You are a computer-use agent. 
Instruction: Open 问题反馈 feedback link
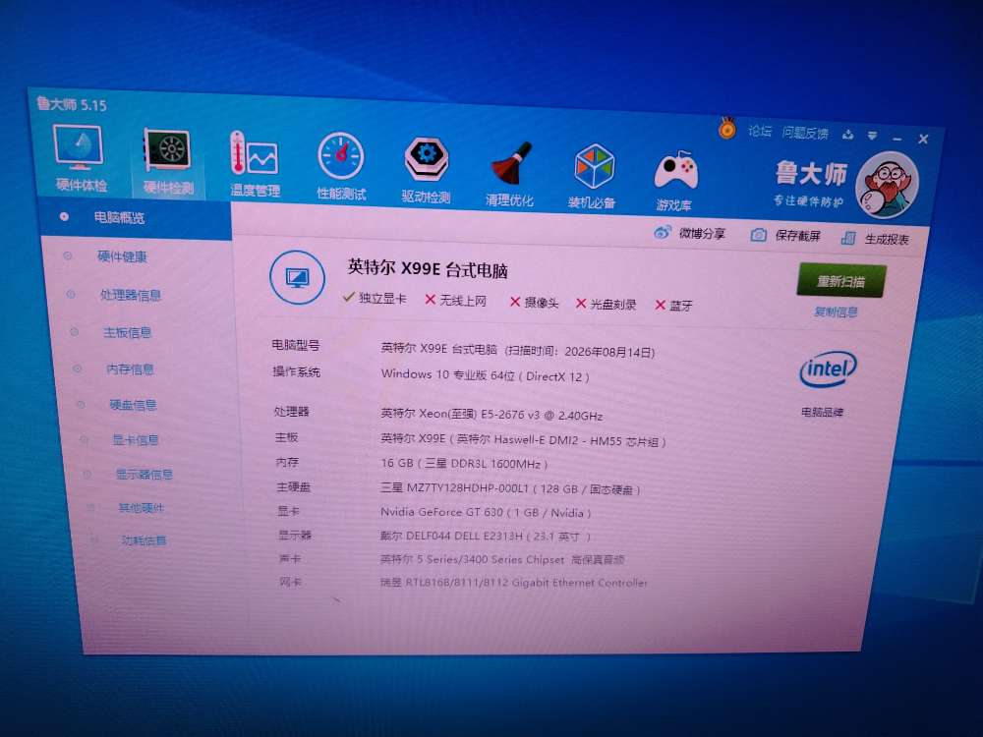(x=805, y=133)
